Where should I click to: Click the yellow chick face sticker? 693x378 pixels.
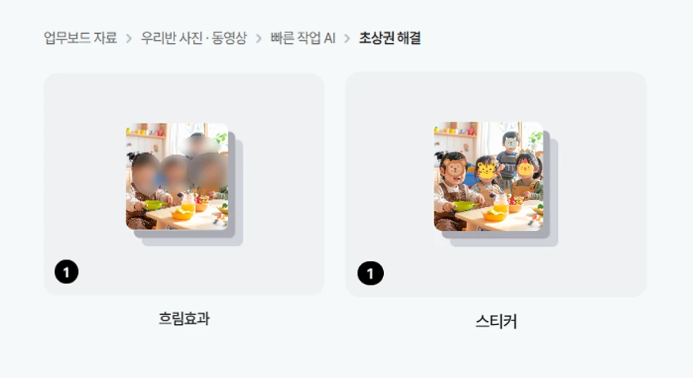tap(525, 168)
